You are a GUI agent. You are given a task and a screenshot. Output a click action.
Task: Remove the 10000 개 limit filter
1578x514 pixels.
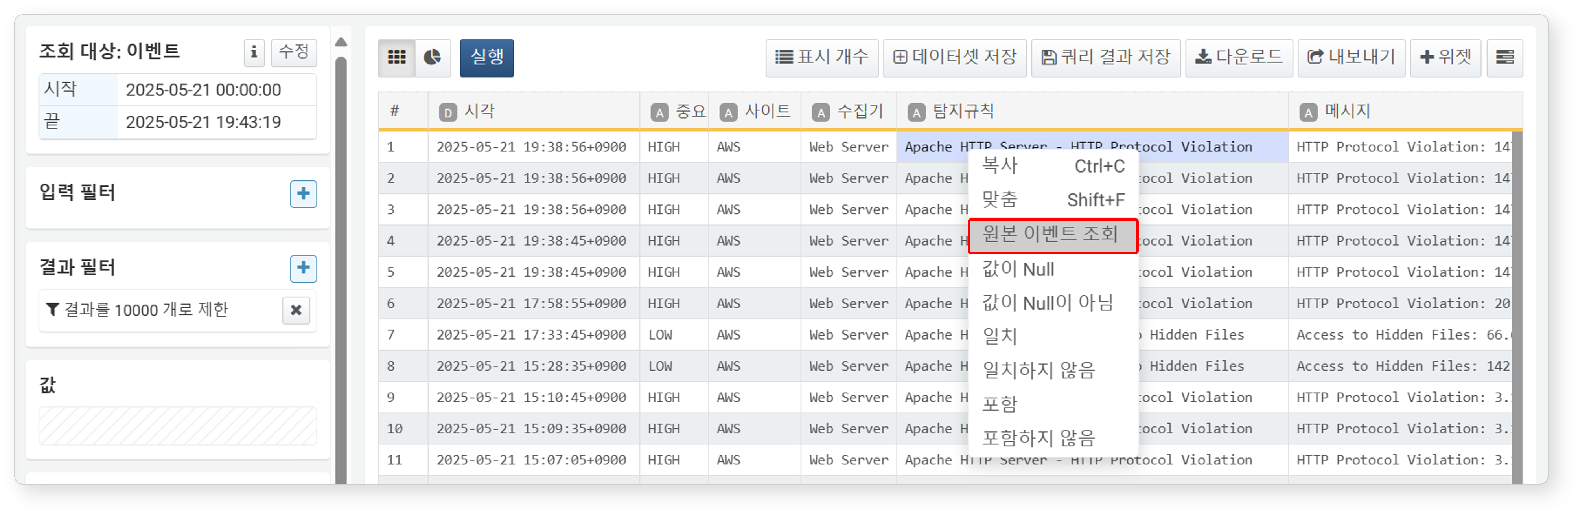[x=296, y=310]
